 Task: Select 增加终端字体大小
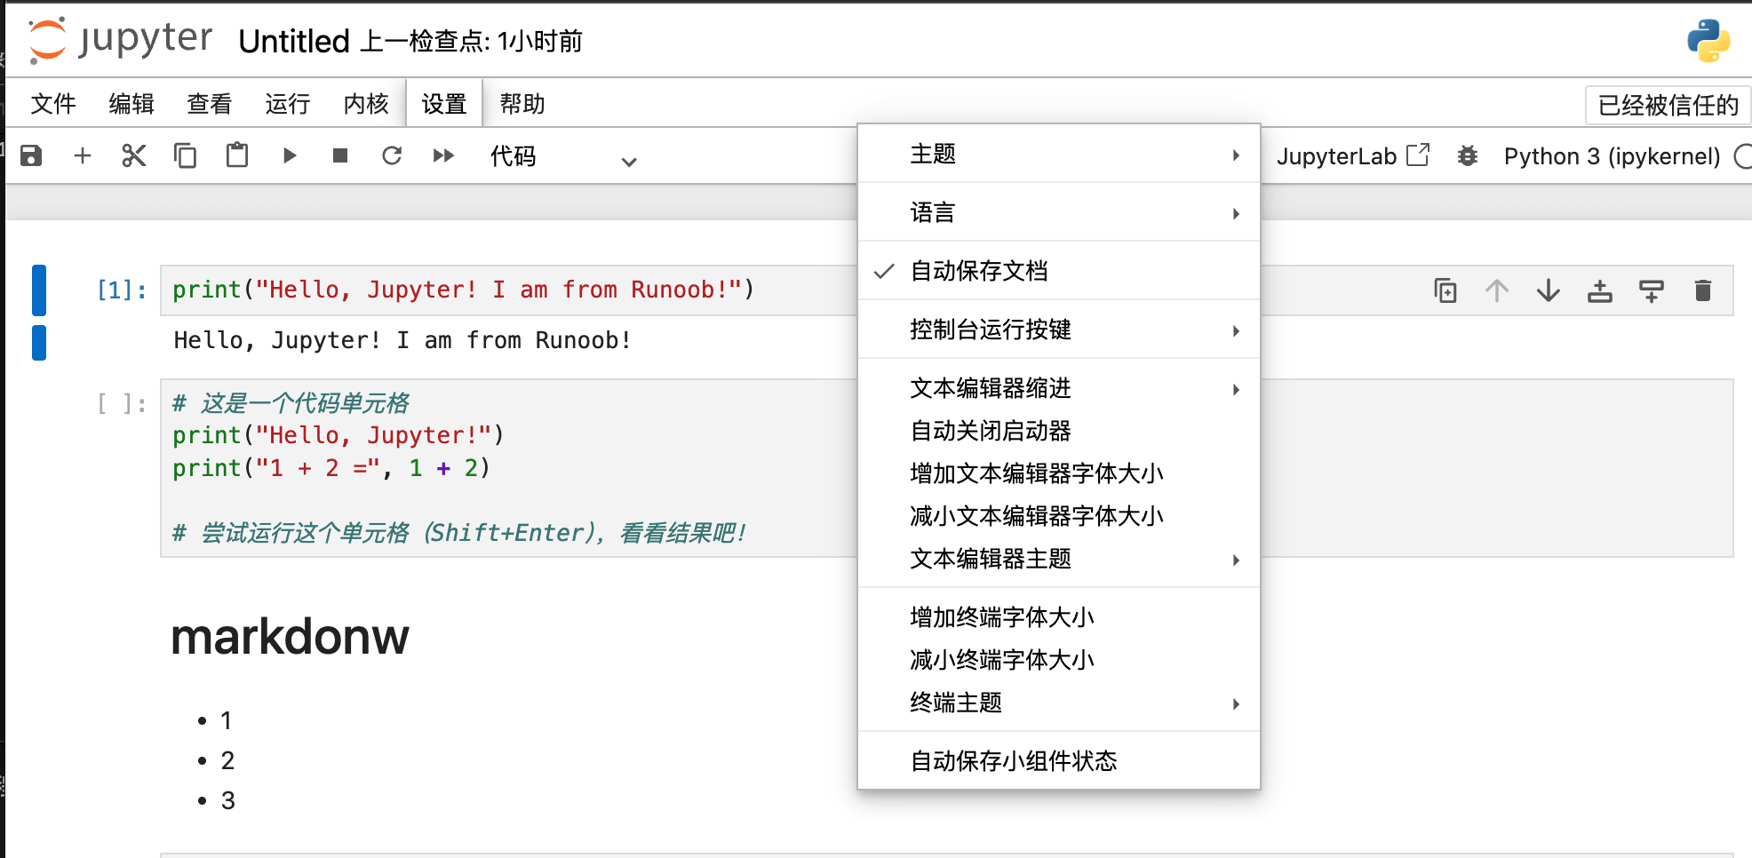pos(1059,617)
